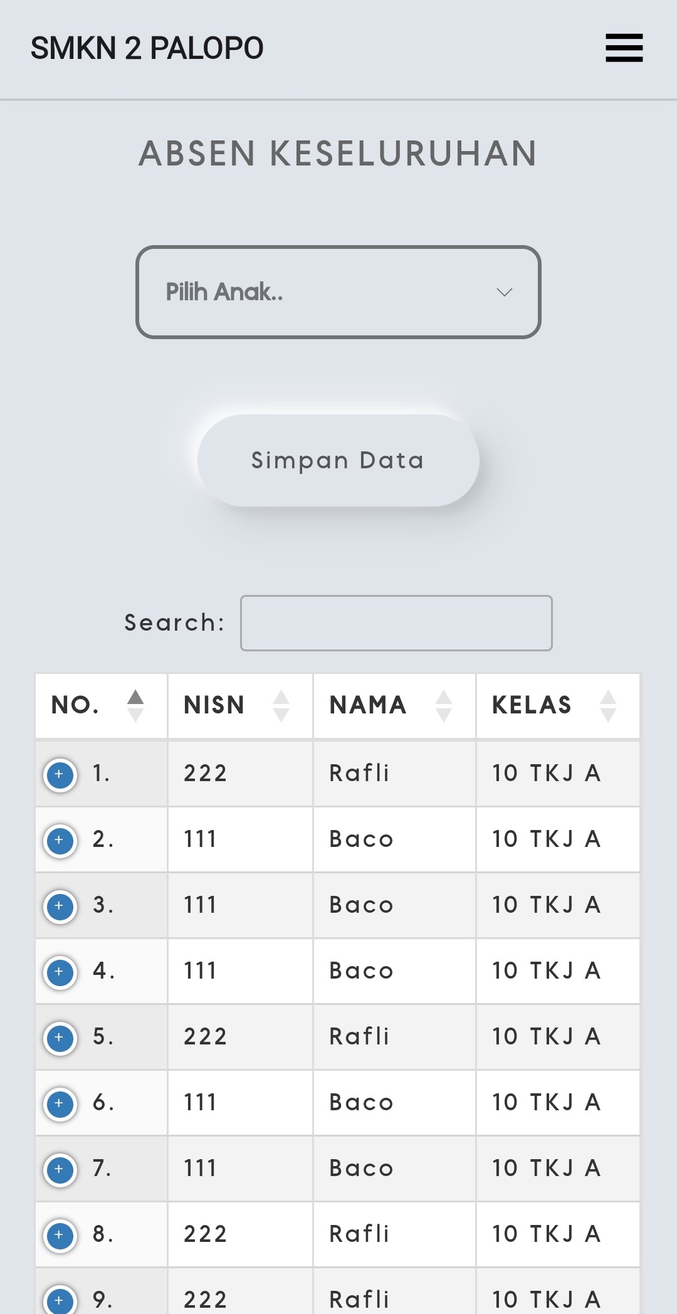The width and height of the screenshot is (677, 1314).
Task: Click the blue plus on row 8
Action: [60, 1236]
